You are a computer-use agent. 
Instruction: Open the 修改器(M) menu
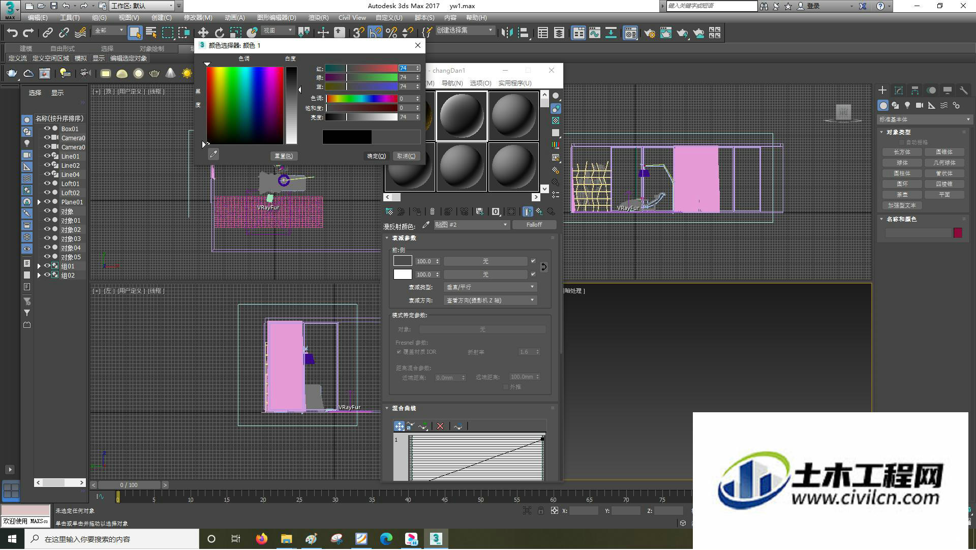click(198, 18)
